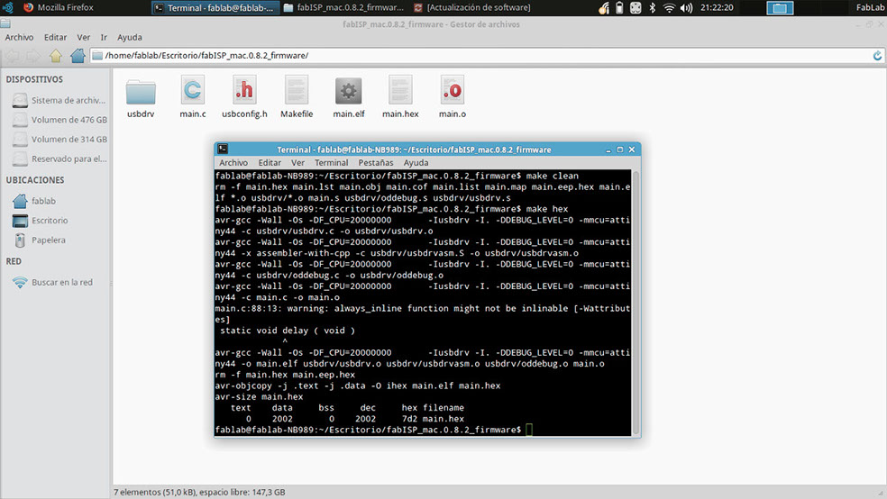Image resolution: width=887 pixels, height=499 pixels.
Task: Open the Reservado para el... volume
Action: click(59, 159)
